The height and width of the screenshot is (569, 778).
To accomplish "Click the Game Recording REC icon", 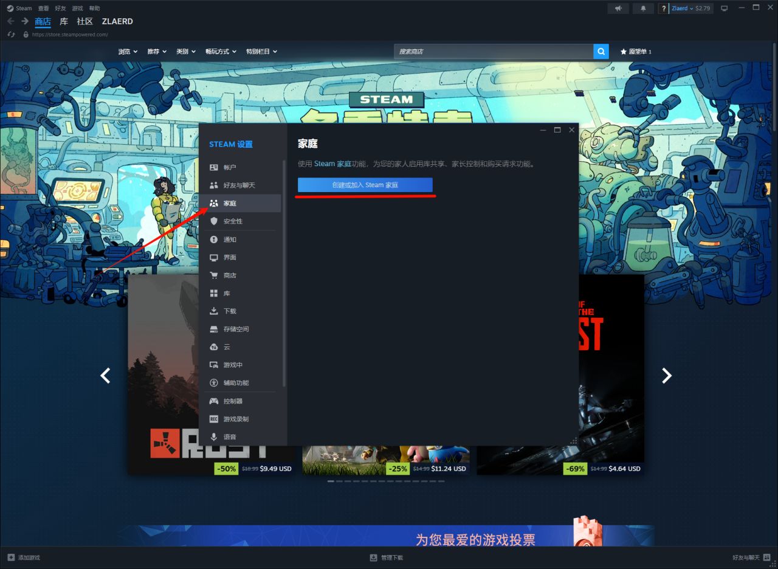I will click(x=214, y=419).
